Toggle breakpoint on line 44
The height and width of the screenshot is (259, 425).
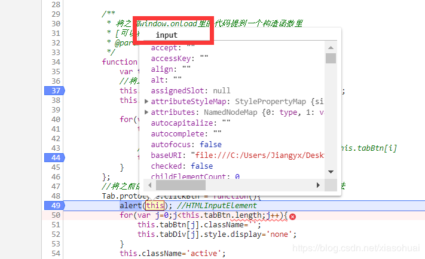[55, 157]
